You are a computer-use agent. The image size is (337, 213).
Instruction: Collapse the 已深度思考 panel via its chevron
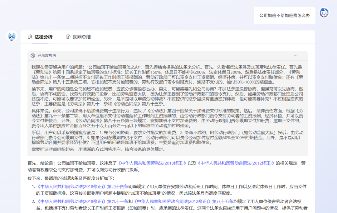(295, 55)
